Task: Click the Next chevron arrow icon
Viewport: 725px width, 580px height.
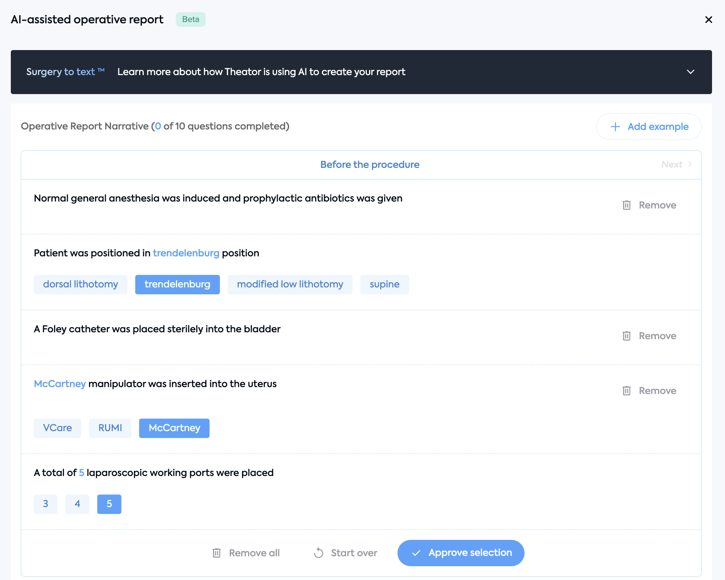Action: click(690, 164)
